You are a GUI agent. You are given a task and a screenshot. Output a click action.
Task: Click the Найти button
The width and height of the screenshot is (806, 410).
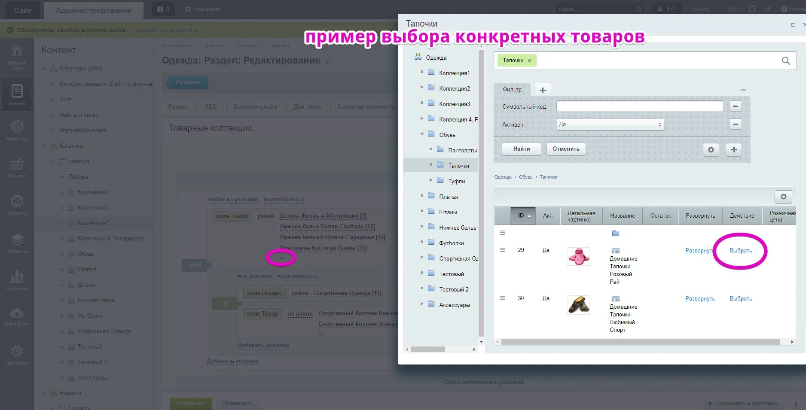(521, 149)
